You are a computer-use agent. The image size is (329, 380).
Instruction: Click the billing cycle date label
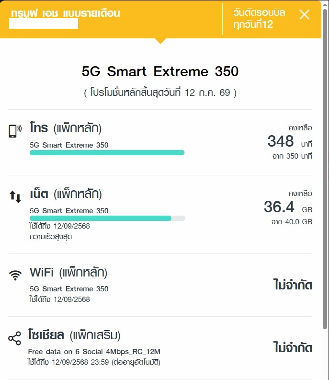tap(259, 18)
